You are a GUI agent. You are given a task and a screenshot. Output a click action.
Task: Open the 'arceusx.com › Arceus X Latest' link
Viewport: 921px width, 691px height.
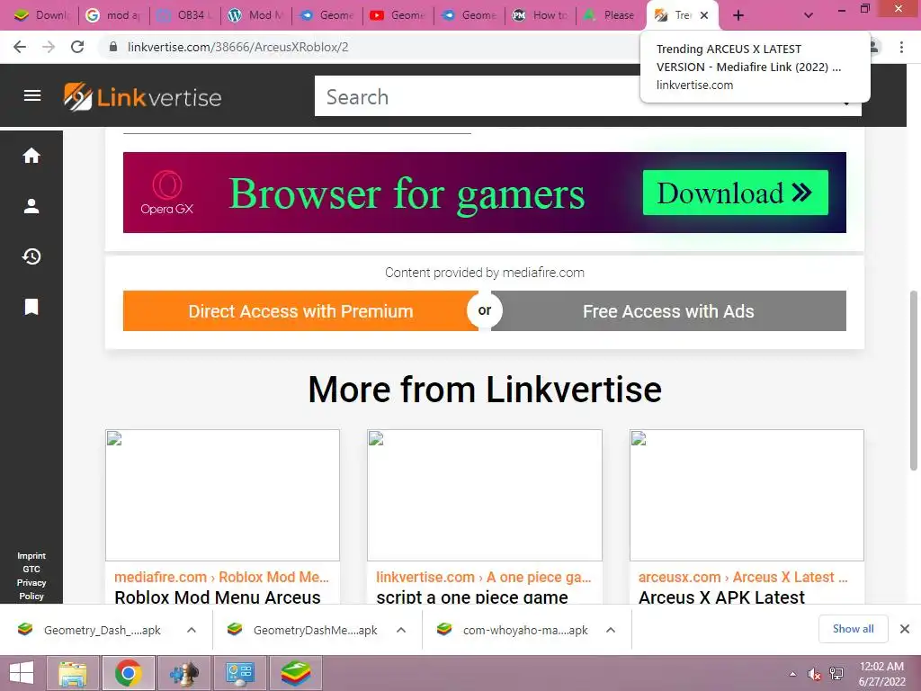tap(743, 577)
